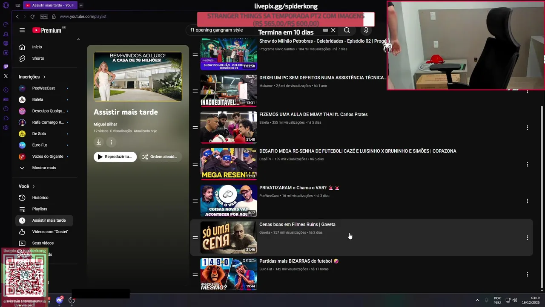Image resolution: width=545 pixels, height=307 pixels.
Task: Open the Show do Milhão video thumbnail
Action: [x=229, y=54]
